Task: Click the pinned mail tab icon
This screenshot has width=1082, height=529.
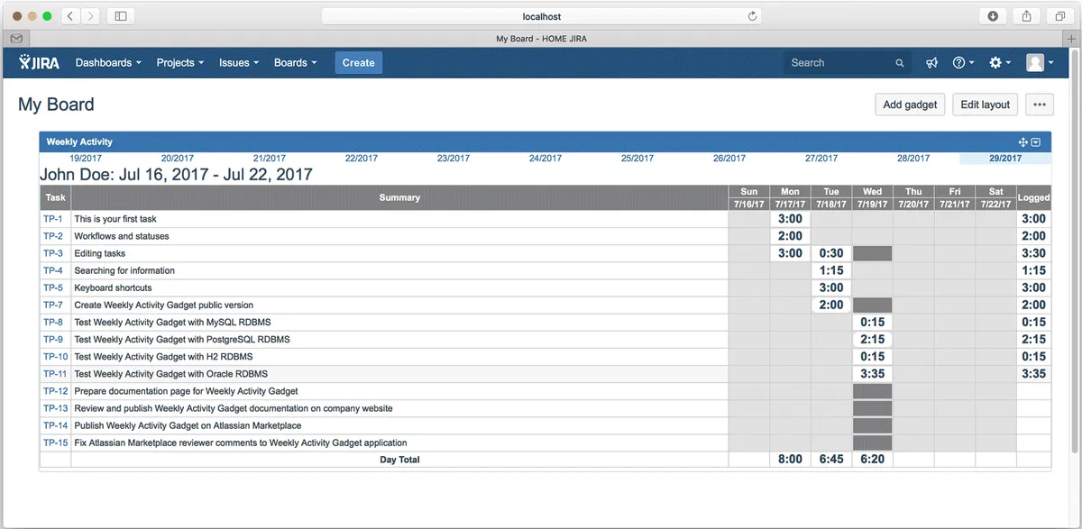Action: pyautogui.click(x=15, y=39)
